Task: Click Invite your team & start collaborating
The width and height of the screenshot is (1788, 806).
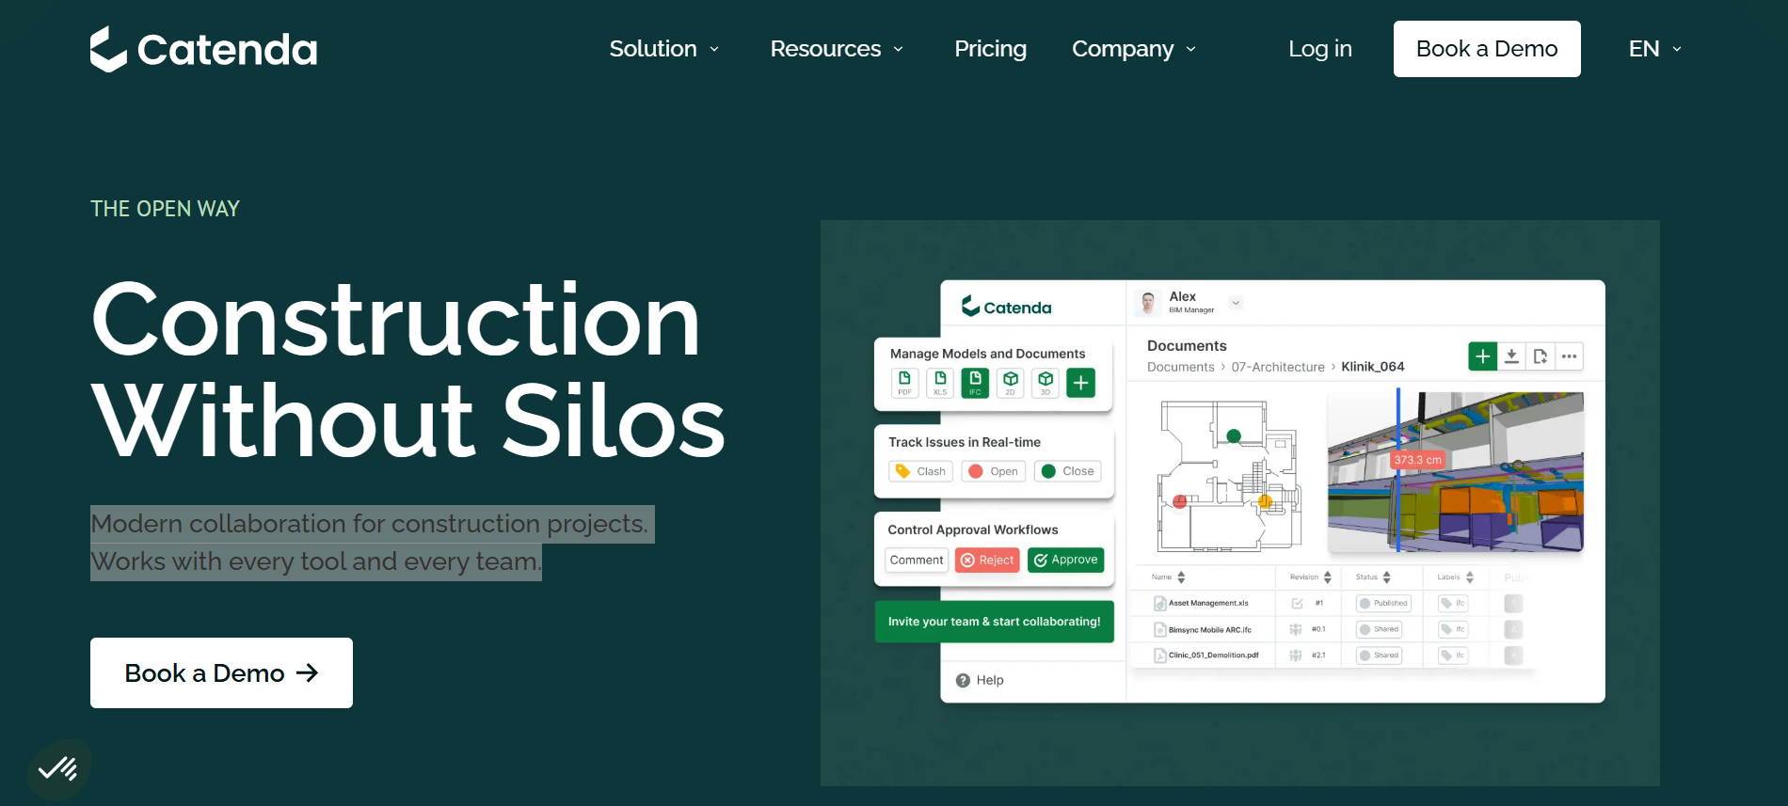Action: (994, 622)
